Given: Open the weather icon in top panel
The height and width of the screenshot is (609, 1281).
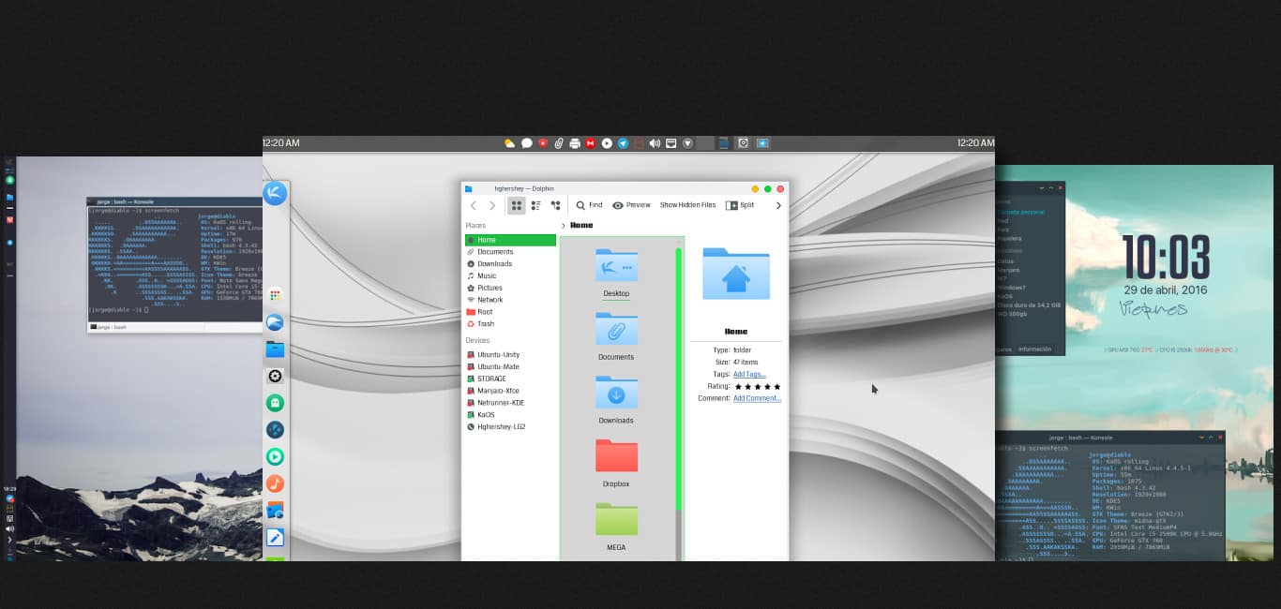Looking at the screenshot, I should [x=509, y=143].
